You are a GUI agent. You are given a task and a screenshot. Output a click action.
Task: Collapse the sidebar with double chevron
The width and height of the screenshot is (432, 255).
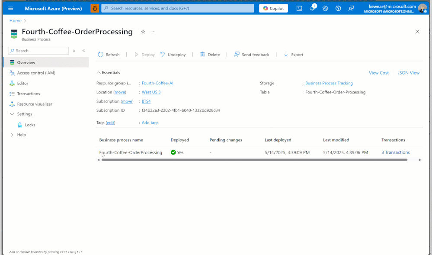click(x=83, y=51)
